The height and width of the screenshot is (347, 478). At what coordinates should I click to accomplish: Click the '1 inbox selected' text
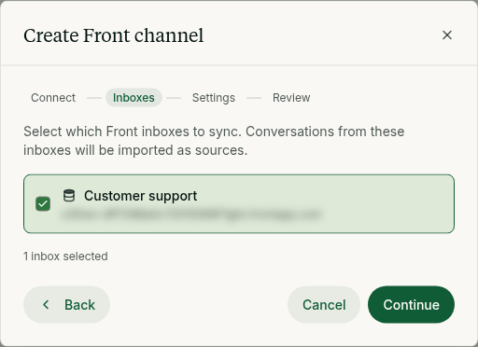click(x=65, y=257)
